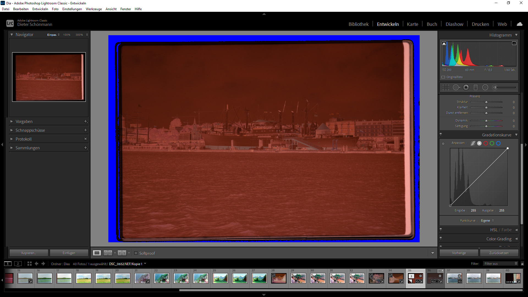Clear history with Protokoll X icon

[x=86, y=139]
